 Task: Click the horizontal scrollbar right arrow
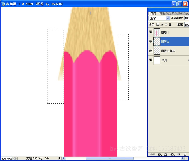point(183,158)
